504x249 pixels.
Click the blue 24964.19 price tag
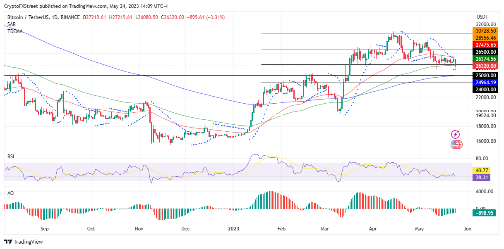click(x=486, y=82)
